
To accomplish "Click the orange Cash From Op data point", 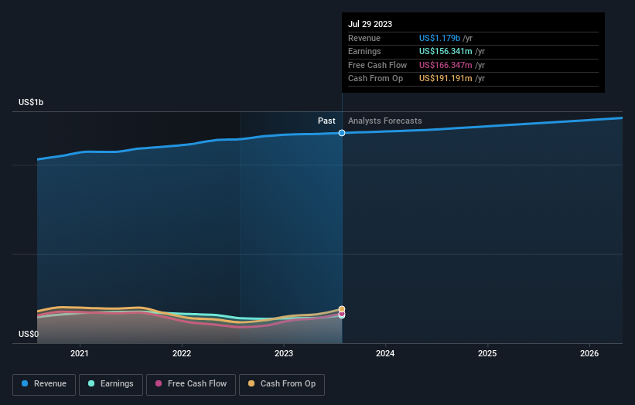I will coord(342,308).
